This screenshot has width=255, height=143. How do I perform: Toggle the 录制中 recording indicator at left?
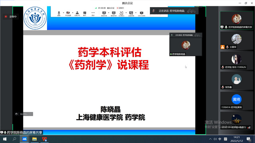pyautogui.click(x=11, y=17)
